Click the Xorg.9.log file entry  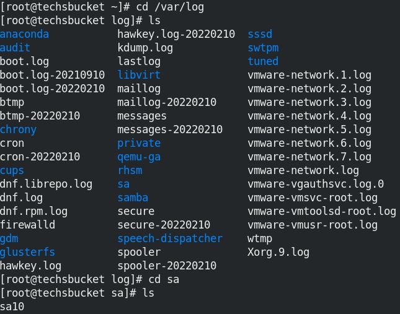(278, 252)
